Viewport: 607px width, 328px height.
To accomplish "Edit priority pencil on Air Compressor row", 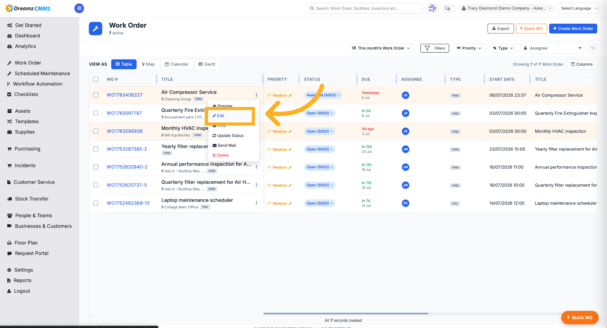I will tap(290, 95).
